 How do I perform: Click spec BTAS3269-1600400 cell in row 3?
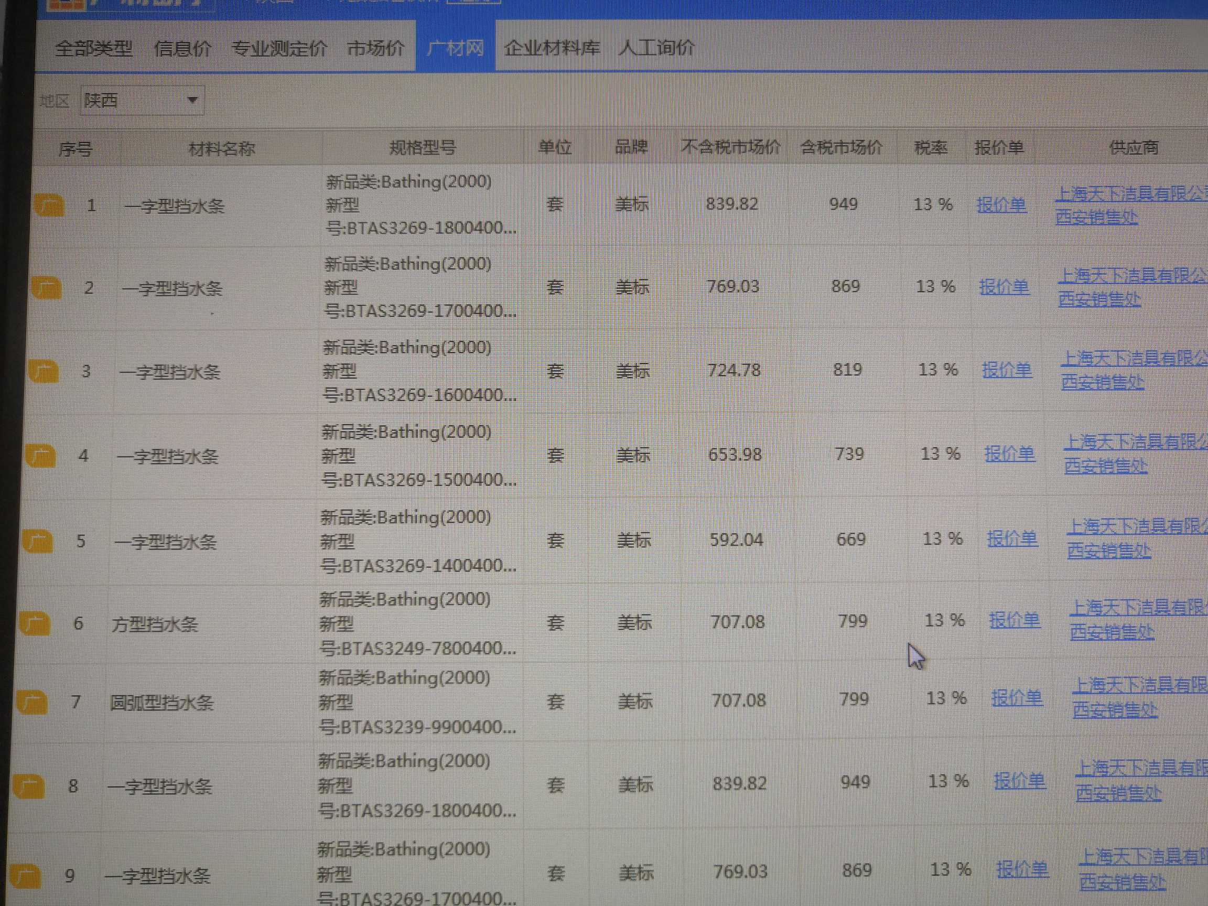coord(420,371)
